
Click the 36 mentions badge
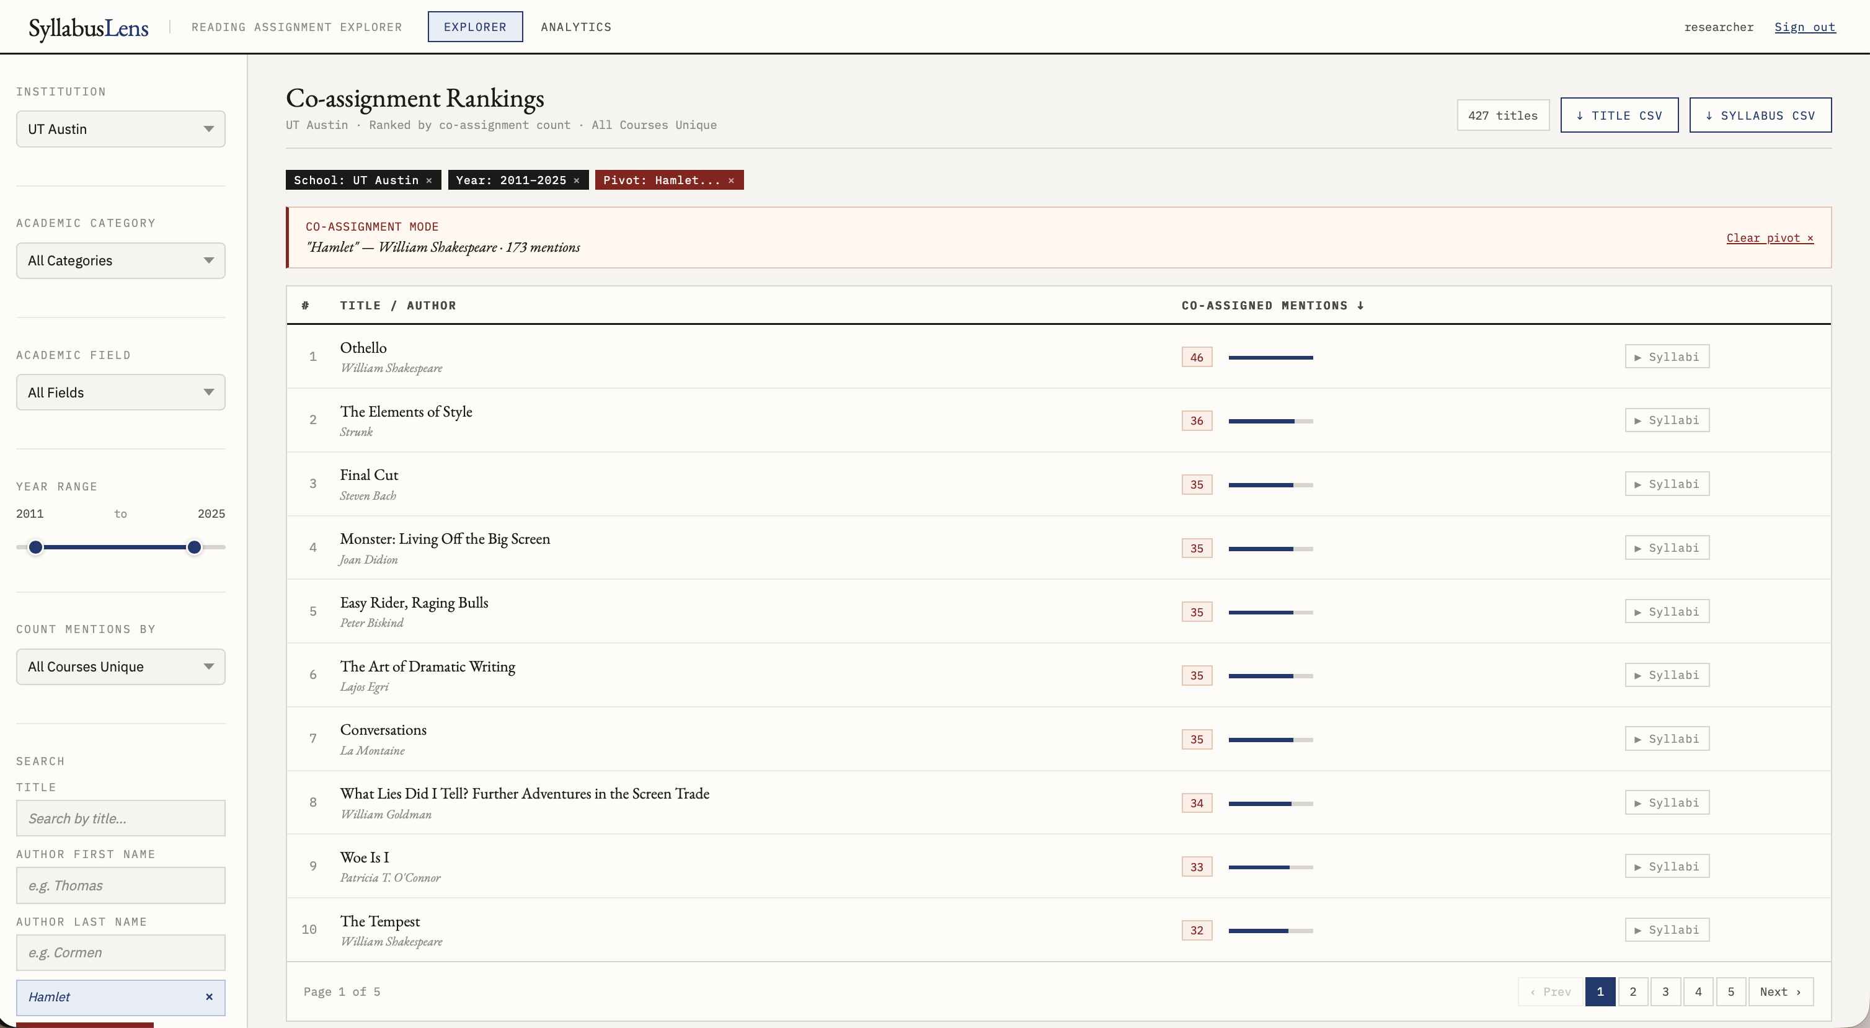[1196, 421]
